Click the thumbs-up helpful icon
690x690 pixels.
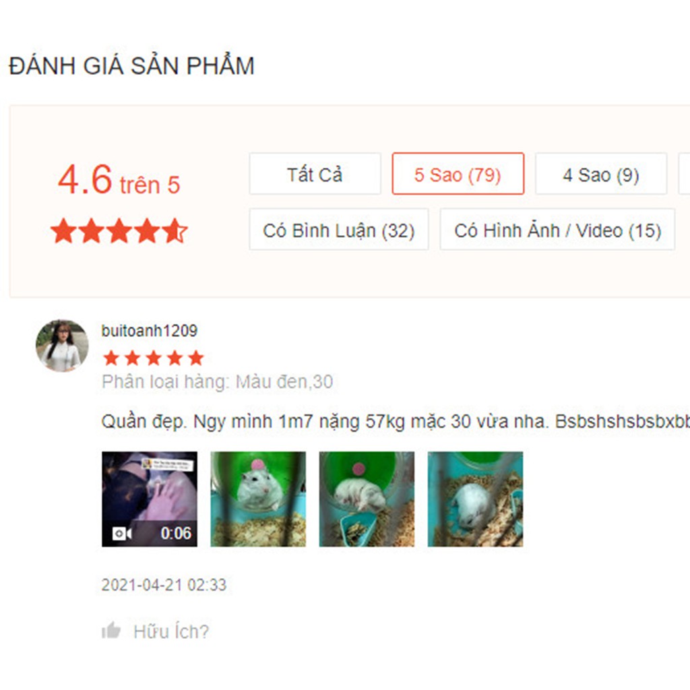(111, 630)
